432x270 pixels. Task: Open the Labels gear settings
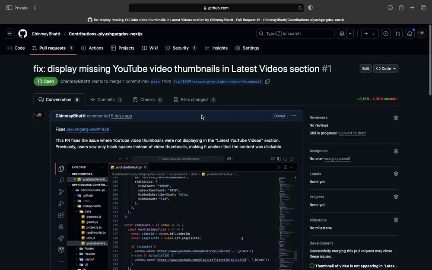[x=396, y=174]
